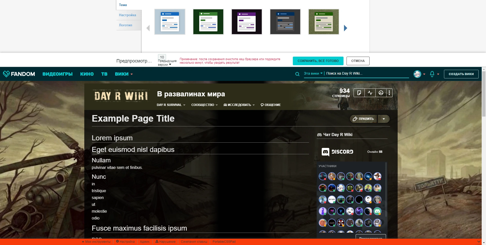Click the 10 previous versions count badge
This screenshot has height=245, width=486.
(x=162, y=57)
